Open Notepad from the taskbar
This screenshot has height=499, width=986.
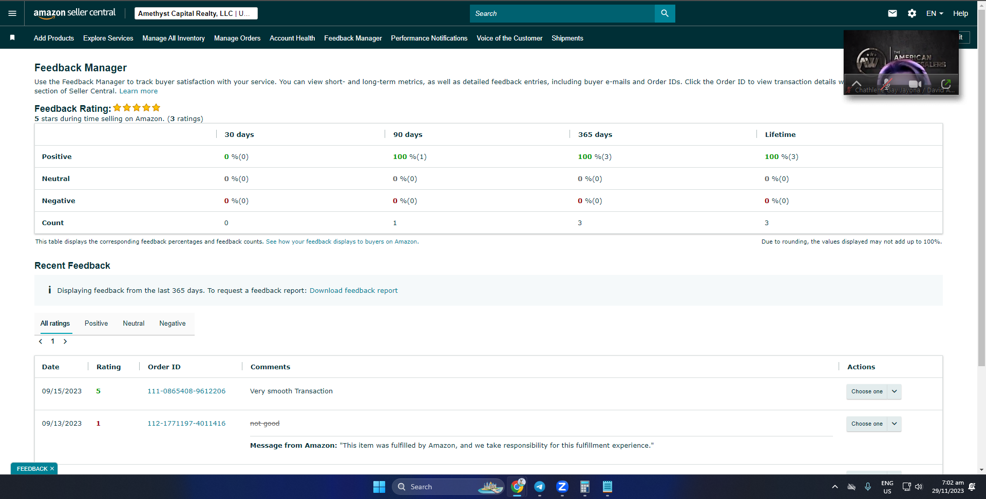[x=608, y=487]
